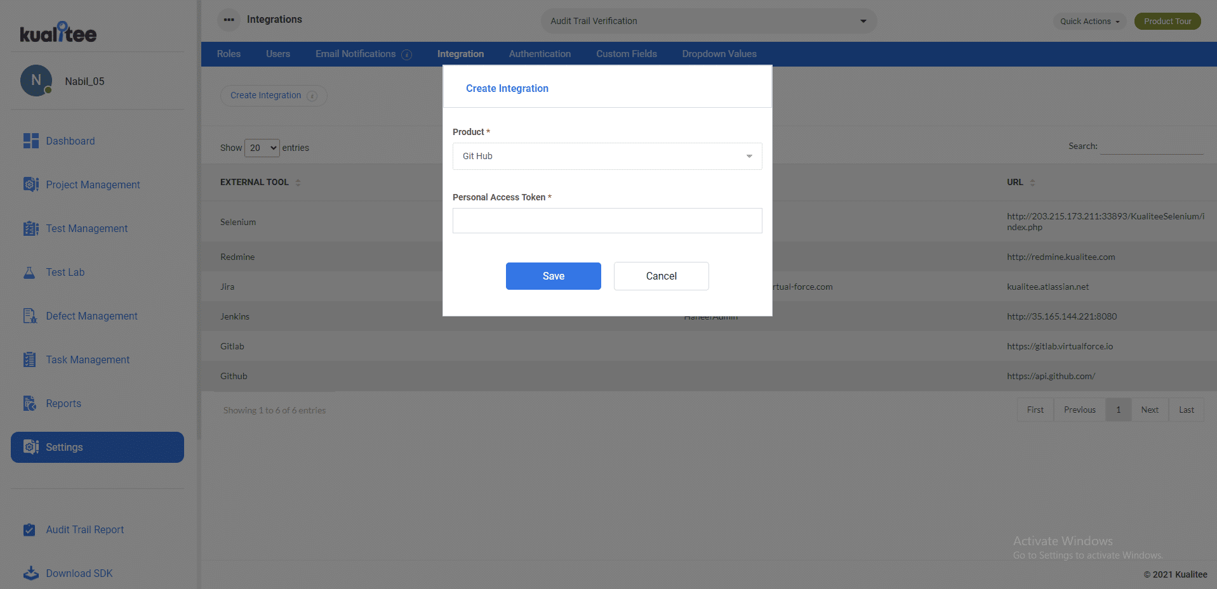The width and height of the screenshot is (1217, 589).
Task: Click the Project Management sidebar icon
Action: pos(30,184)
